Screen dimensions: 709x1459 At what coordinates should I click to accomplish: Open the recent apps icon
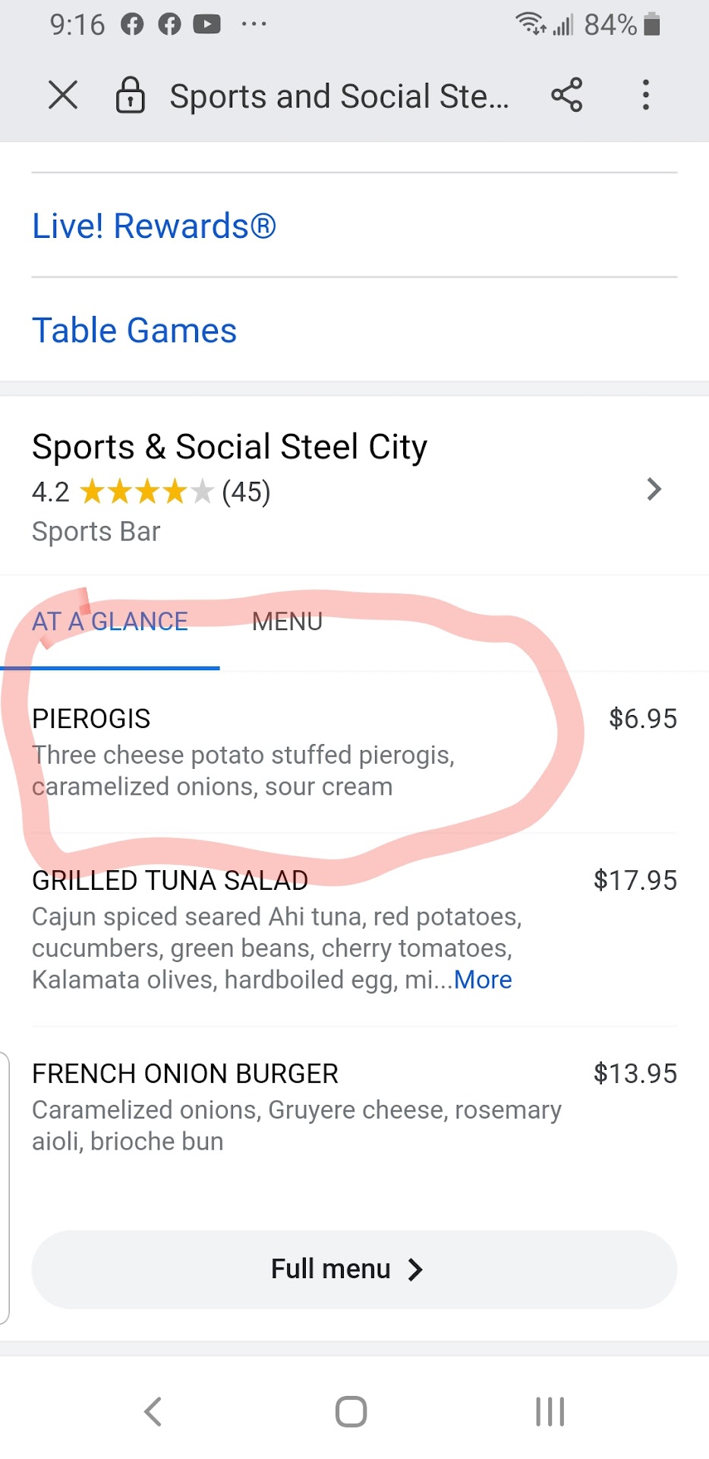click(x=550, y=1412)
